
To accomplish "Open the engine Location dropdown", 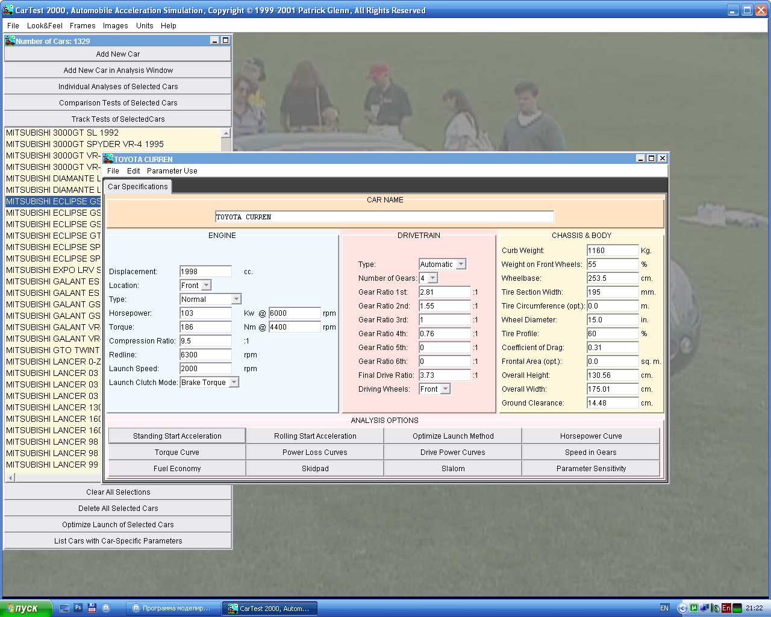I will click(196, 285).
